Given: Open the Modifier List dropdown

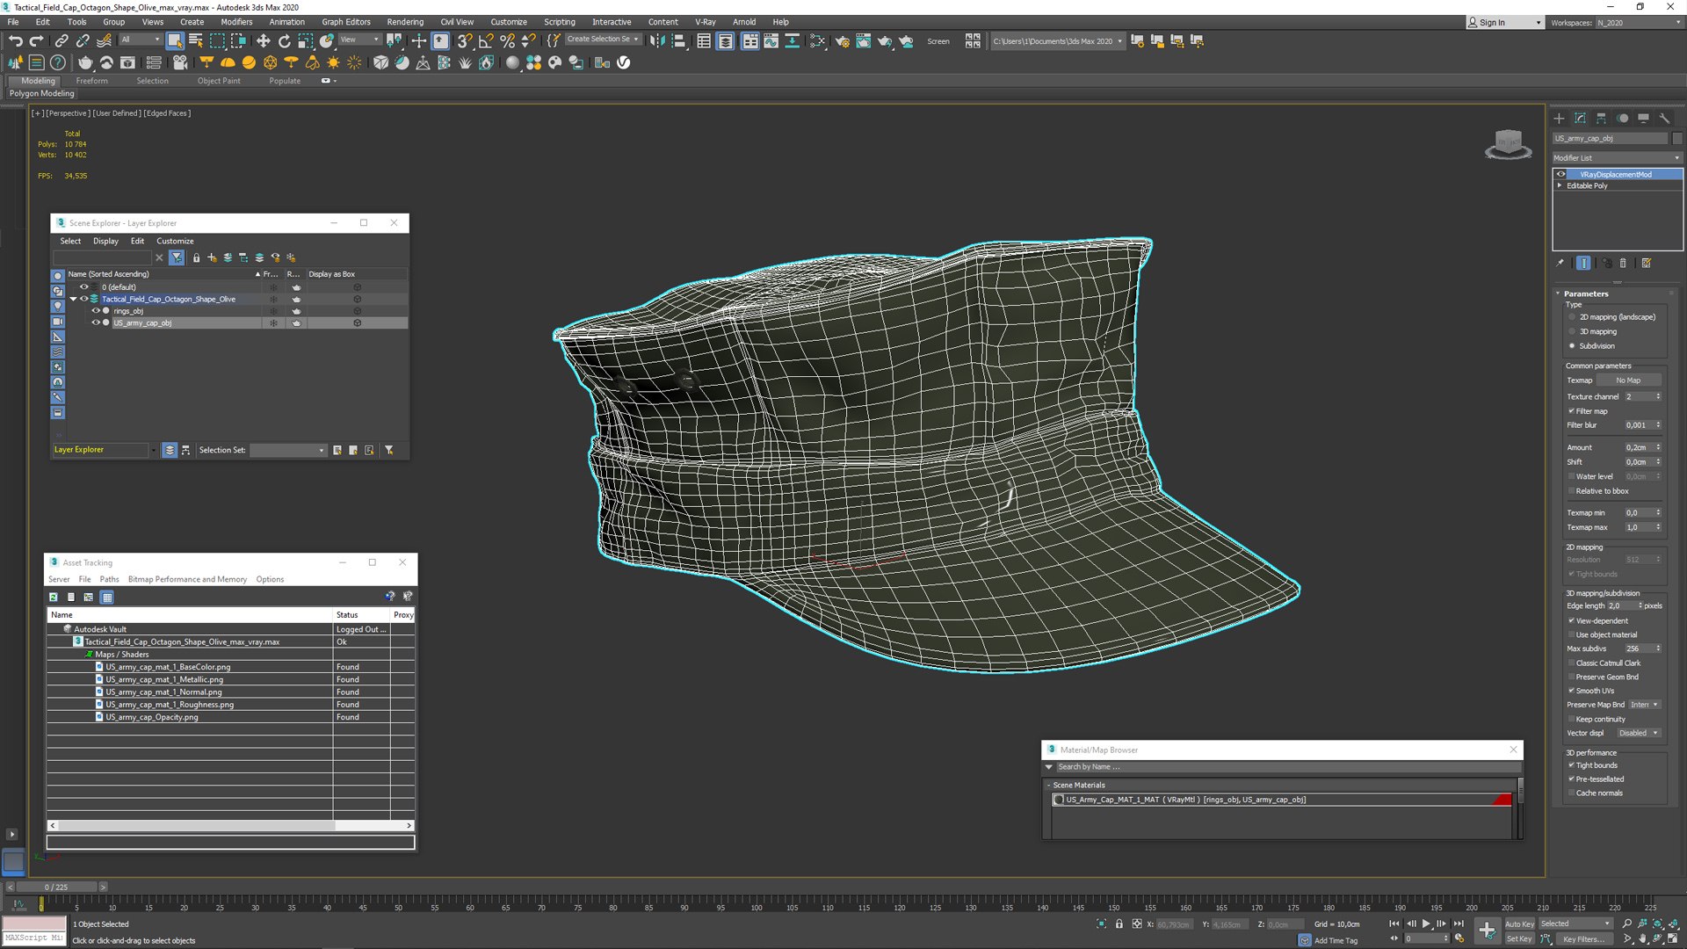Looking at the screenshot, I should tap(1617, 158).
